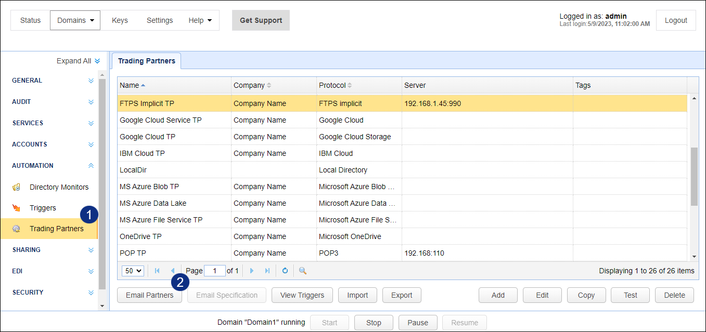Viewport: 706px width, 332px height.
Task: Stop the running domain
Action: [x=374, y=323]
